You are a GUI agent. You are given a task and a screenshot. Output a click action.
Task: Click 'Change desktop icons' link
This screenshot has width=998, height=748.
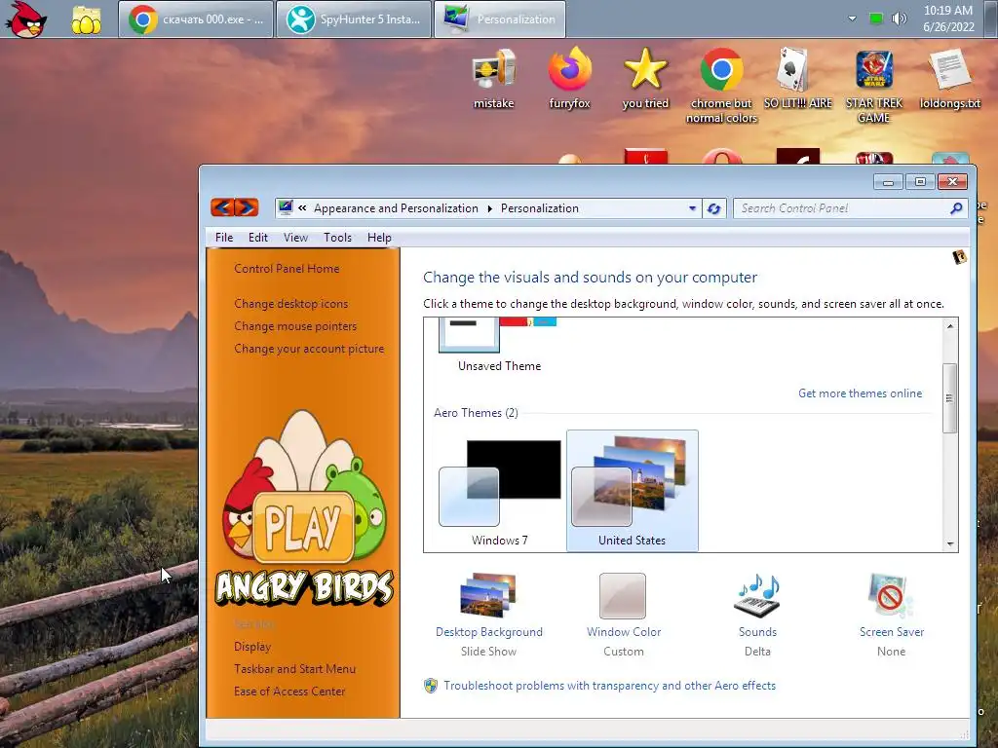(x=290, y=304)
